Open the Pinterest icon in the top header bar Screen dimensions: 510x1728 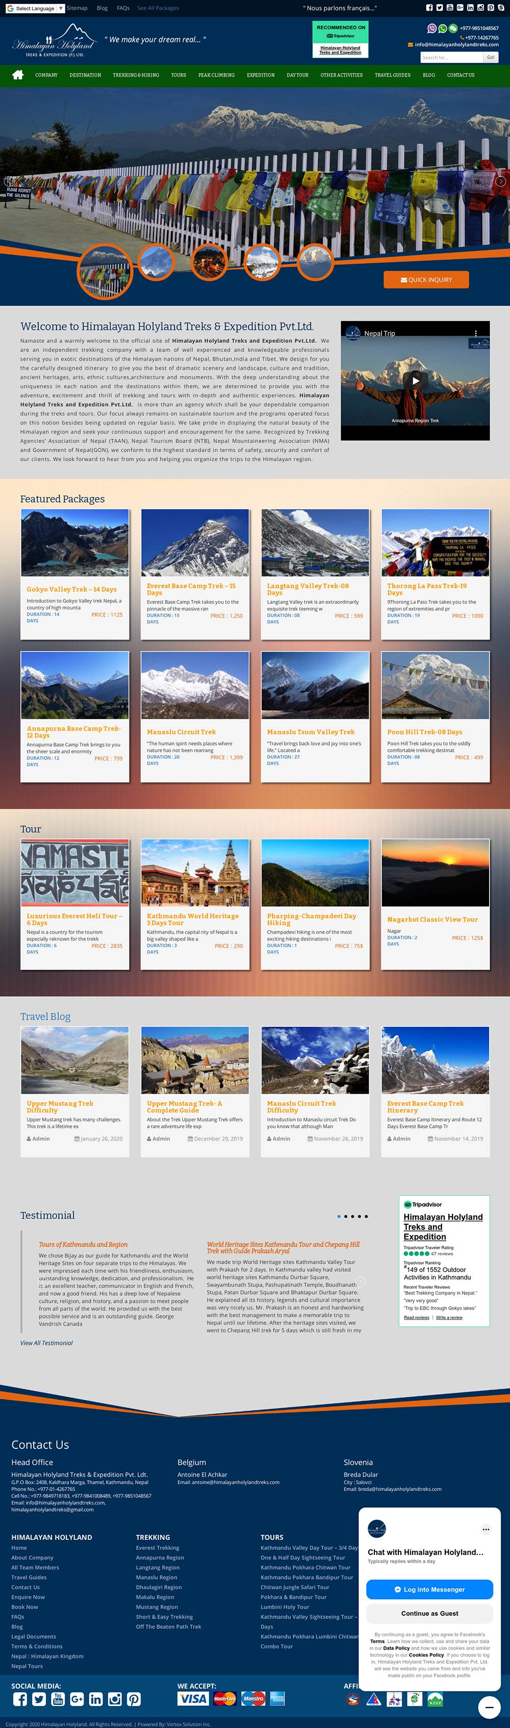491,8
